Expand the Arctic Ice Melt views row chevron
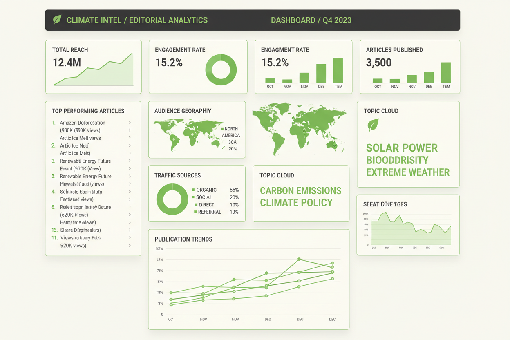The height and width of the screenshot is (340, 510). click(x=130, y=138)
